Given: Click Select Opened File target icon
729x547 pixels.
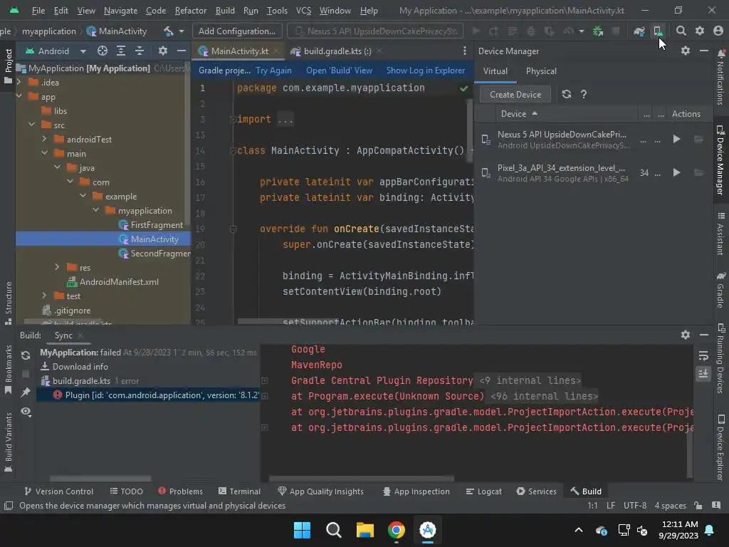Looking at the screenshot, I should pos(103,51).
